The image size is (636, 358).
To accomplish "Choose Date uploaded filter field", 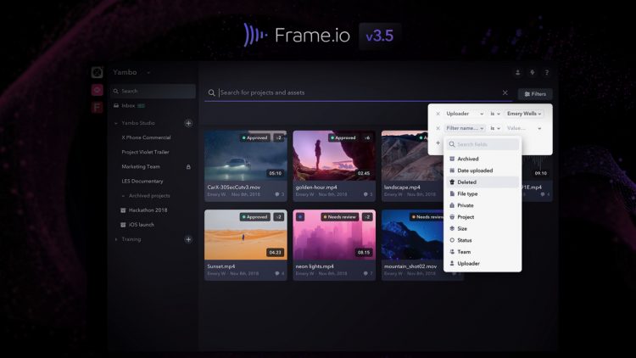I will click(x=483, y=171).
